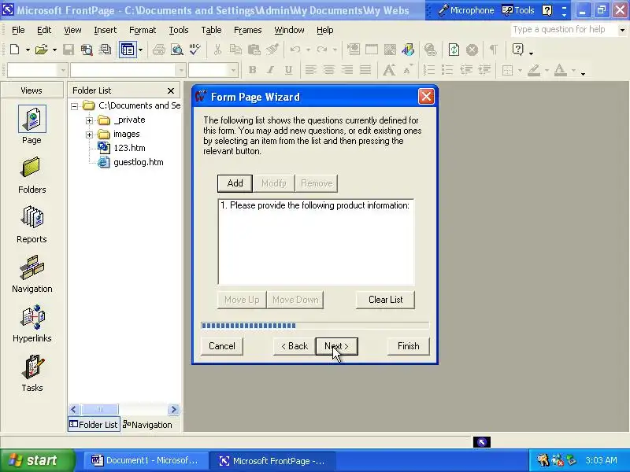
Task: Click the Print toolbar icon
Action: (x=159, y=50)
